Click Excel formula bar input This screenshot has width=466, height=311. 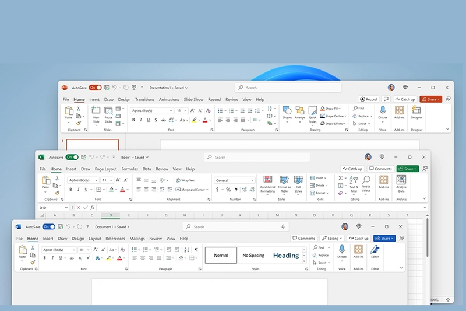[259, 208]
